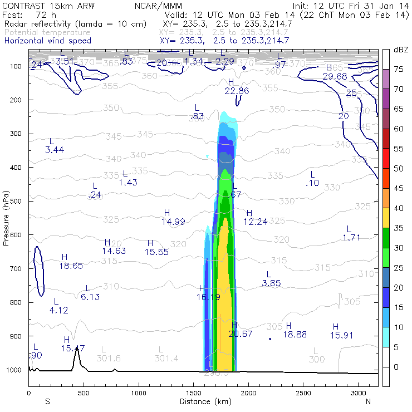Click the wind maximum value '20.67'

coord(240,334)
